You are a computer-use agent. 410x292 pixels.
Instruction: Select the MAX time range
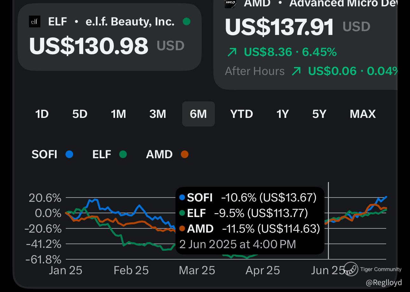pyautogui.click(x=363, y=114)
